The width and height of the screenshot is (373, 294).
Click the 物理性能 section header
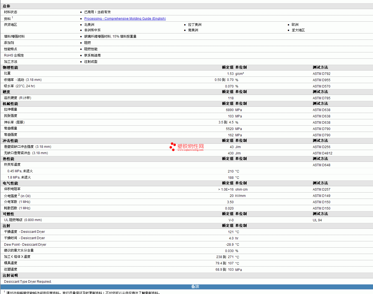(10, 67)
